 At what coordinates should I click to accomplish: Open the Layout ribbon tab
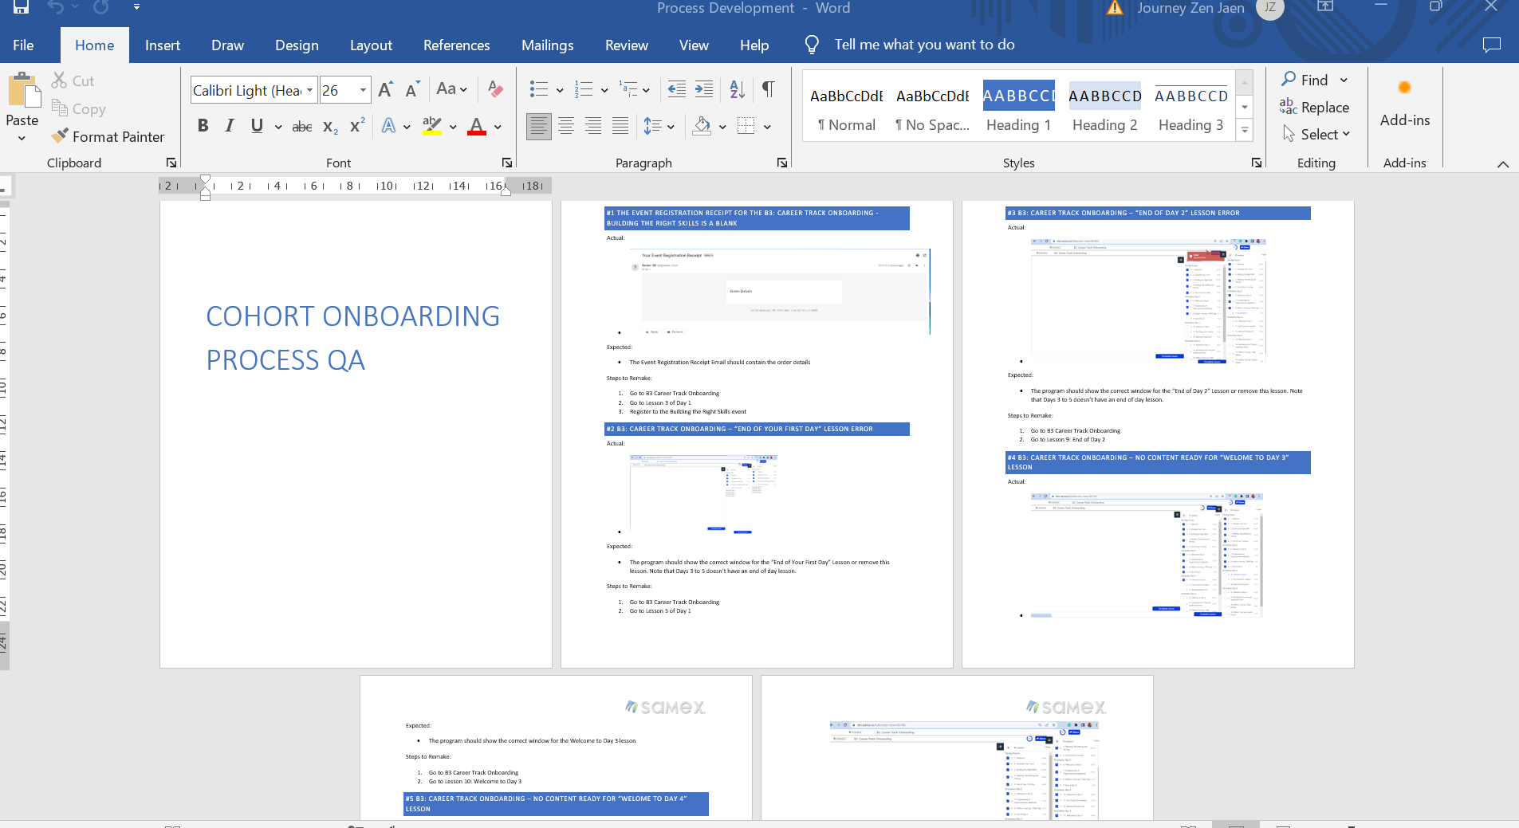pos(371,45)
